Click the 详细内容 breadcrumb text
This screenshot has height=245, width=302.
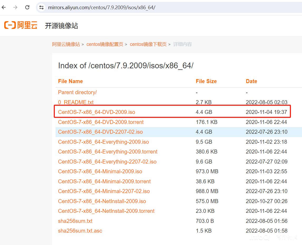point(182,44)
